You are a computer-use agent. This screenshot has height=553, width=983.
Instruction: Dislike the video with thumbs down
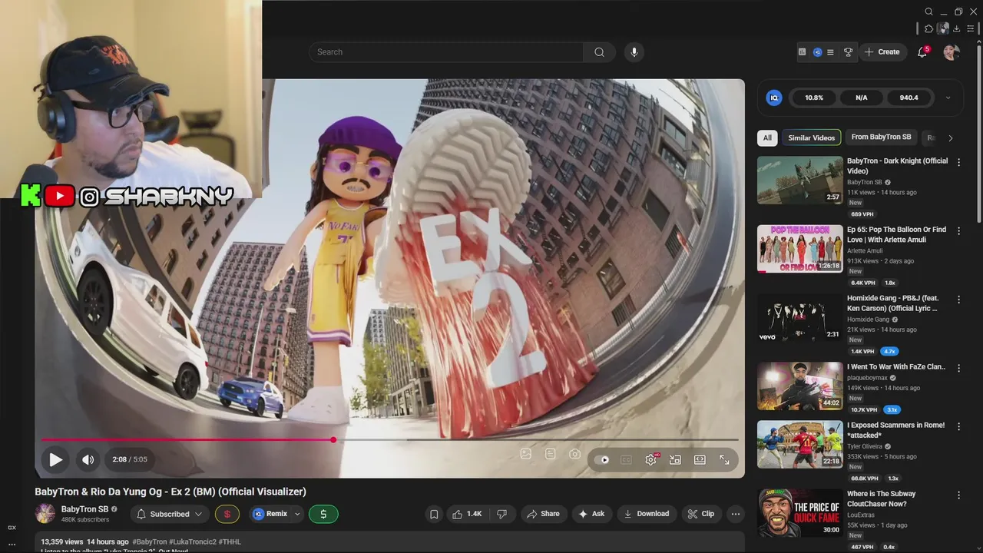point(501,514)
